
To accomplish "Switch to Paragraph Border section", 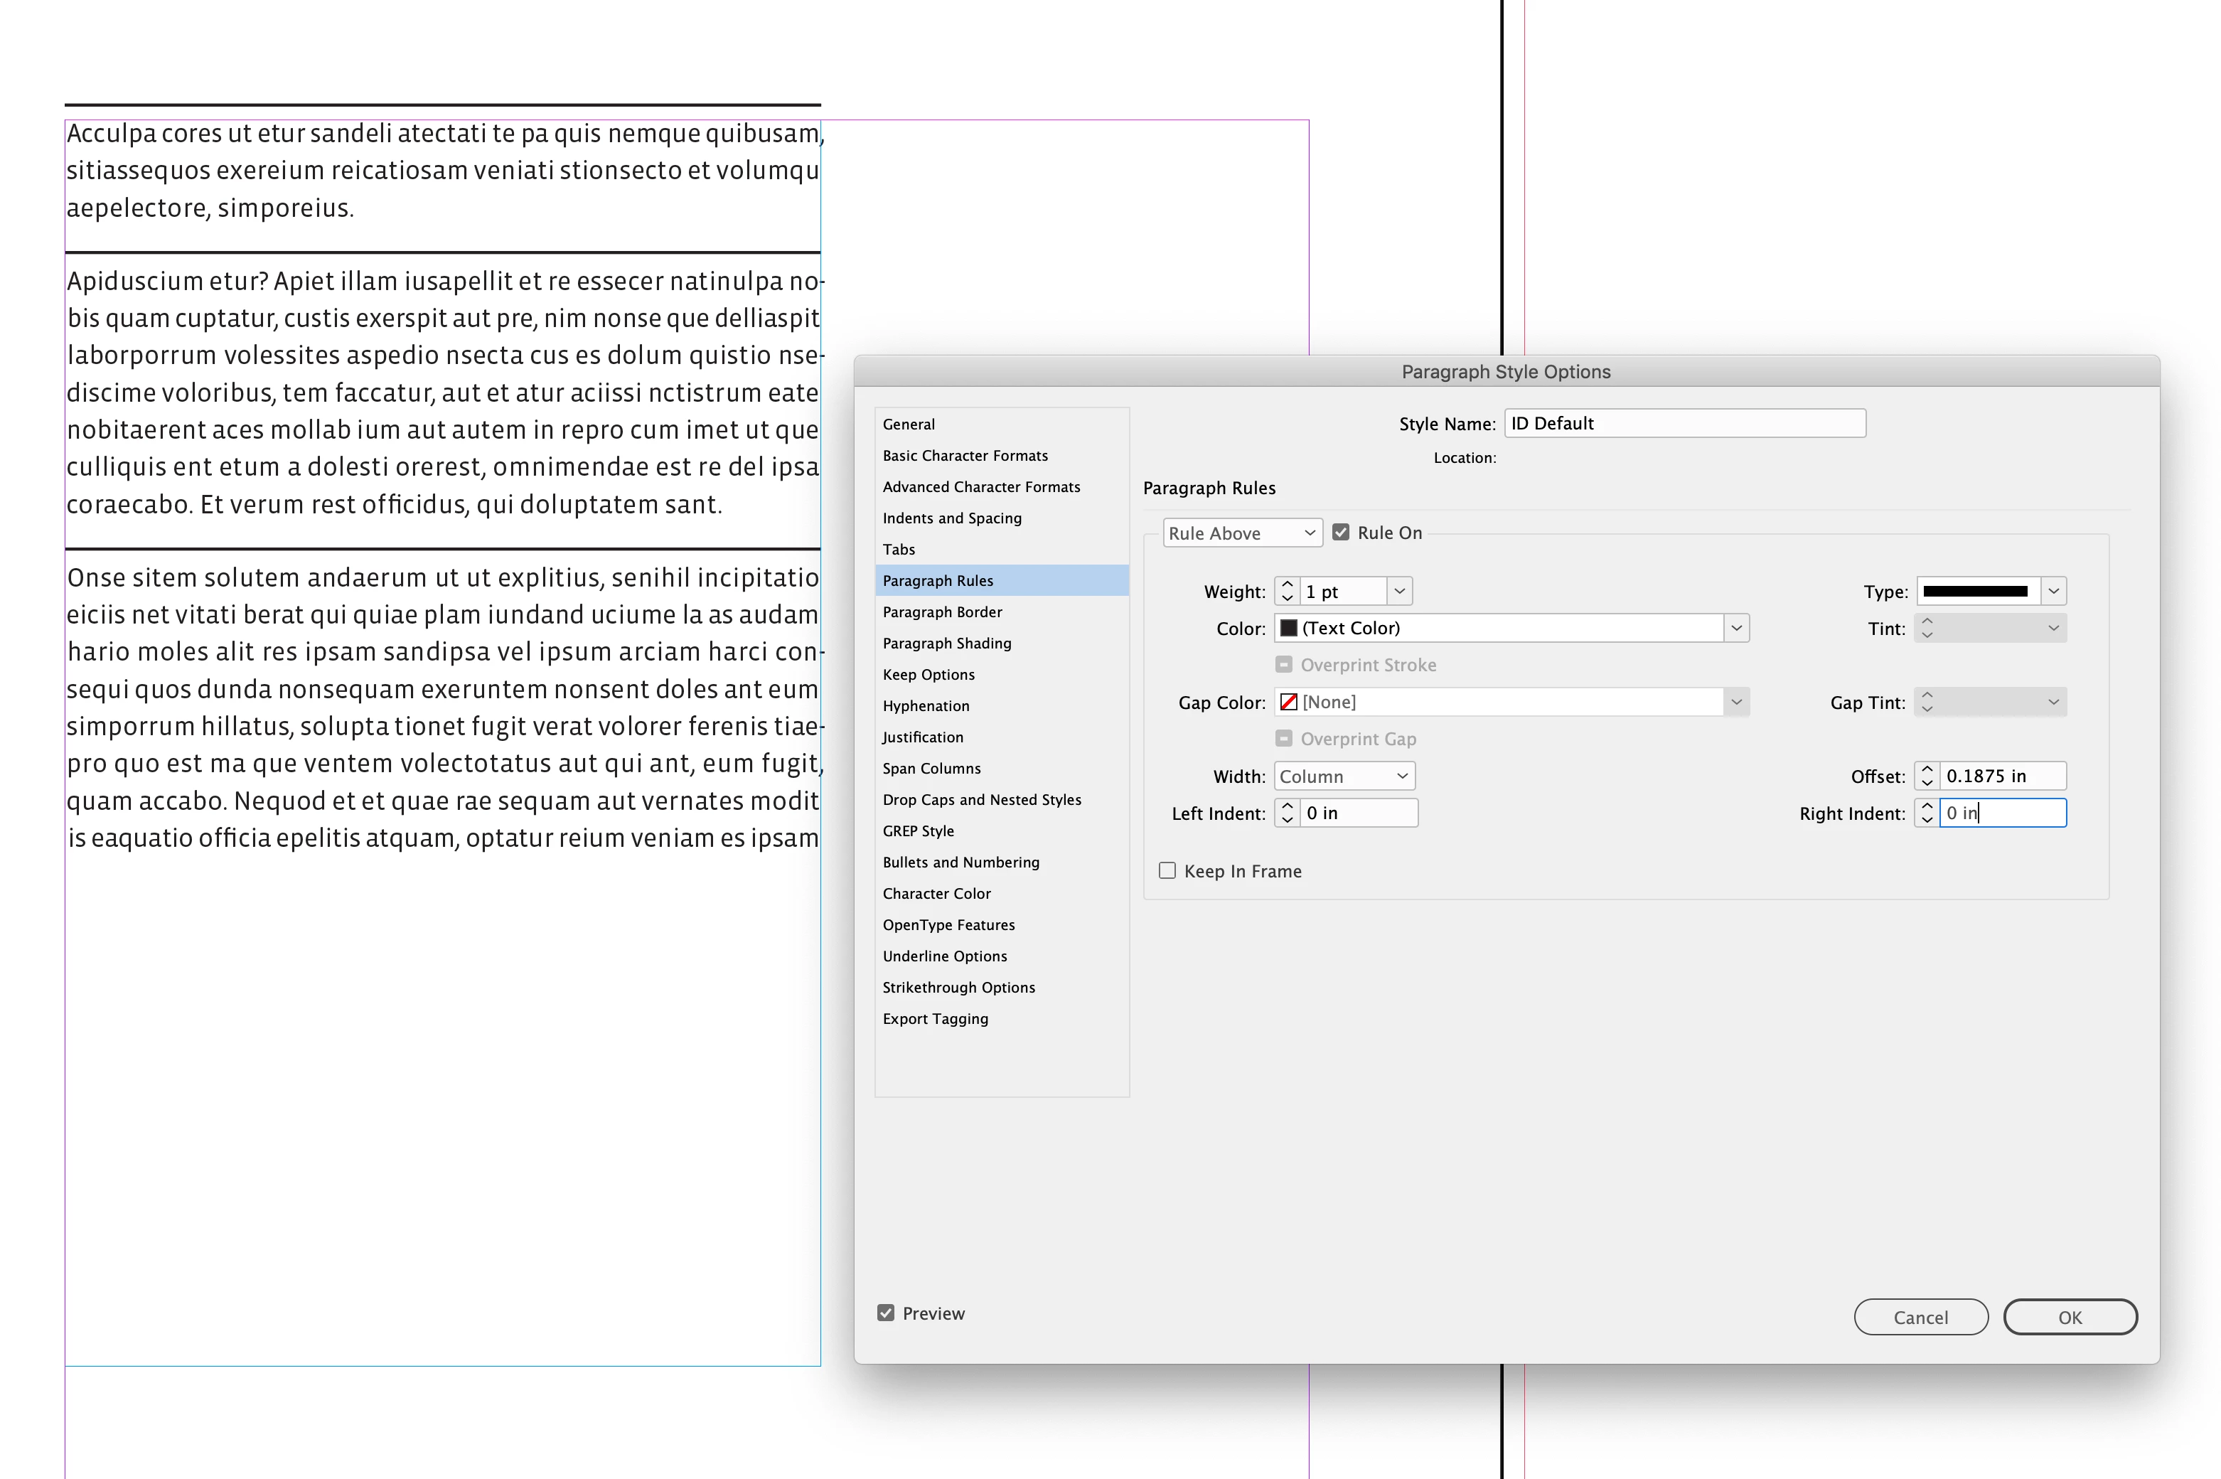I will click(941, 612).
